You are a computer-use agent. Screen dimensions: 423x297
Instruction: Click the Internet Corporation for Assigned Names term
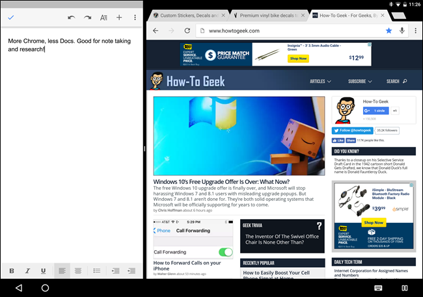click(371, 273)
